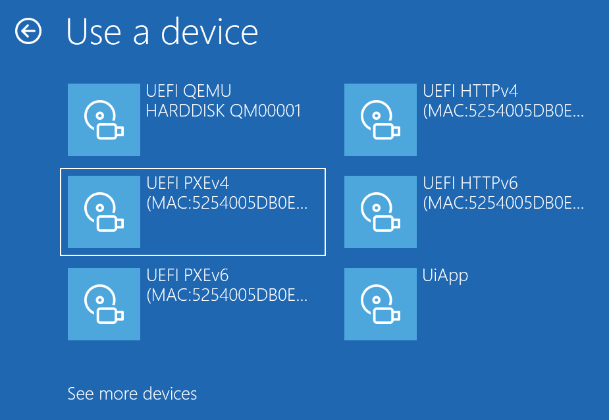This screenshot has width=609, height=420.
Task: Select the UEFI QEMU label text
Action: 188,92
